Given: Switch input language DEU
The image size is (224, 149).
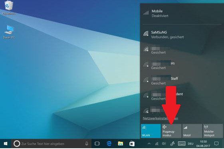Looking at the screenshot, I should [x=190, y=144].
